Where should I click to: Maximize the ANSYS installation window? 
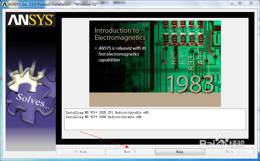(240, 3)
